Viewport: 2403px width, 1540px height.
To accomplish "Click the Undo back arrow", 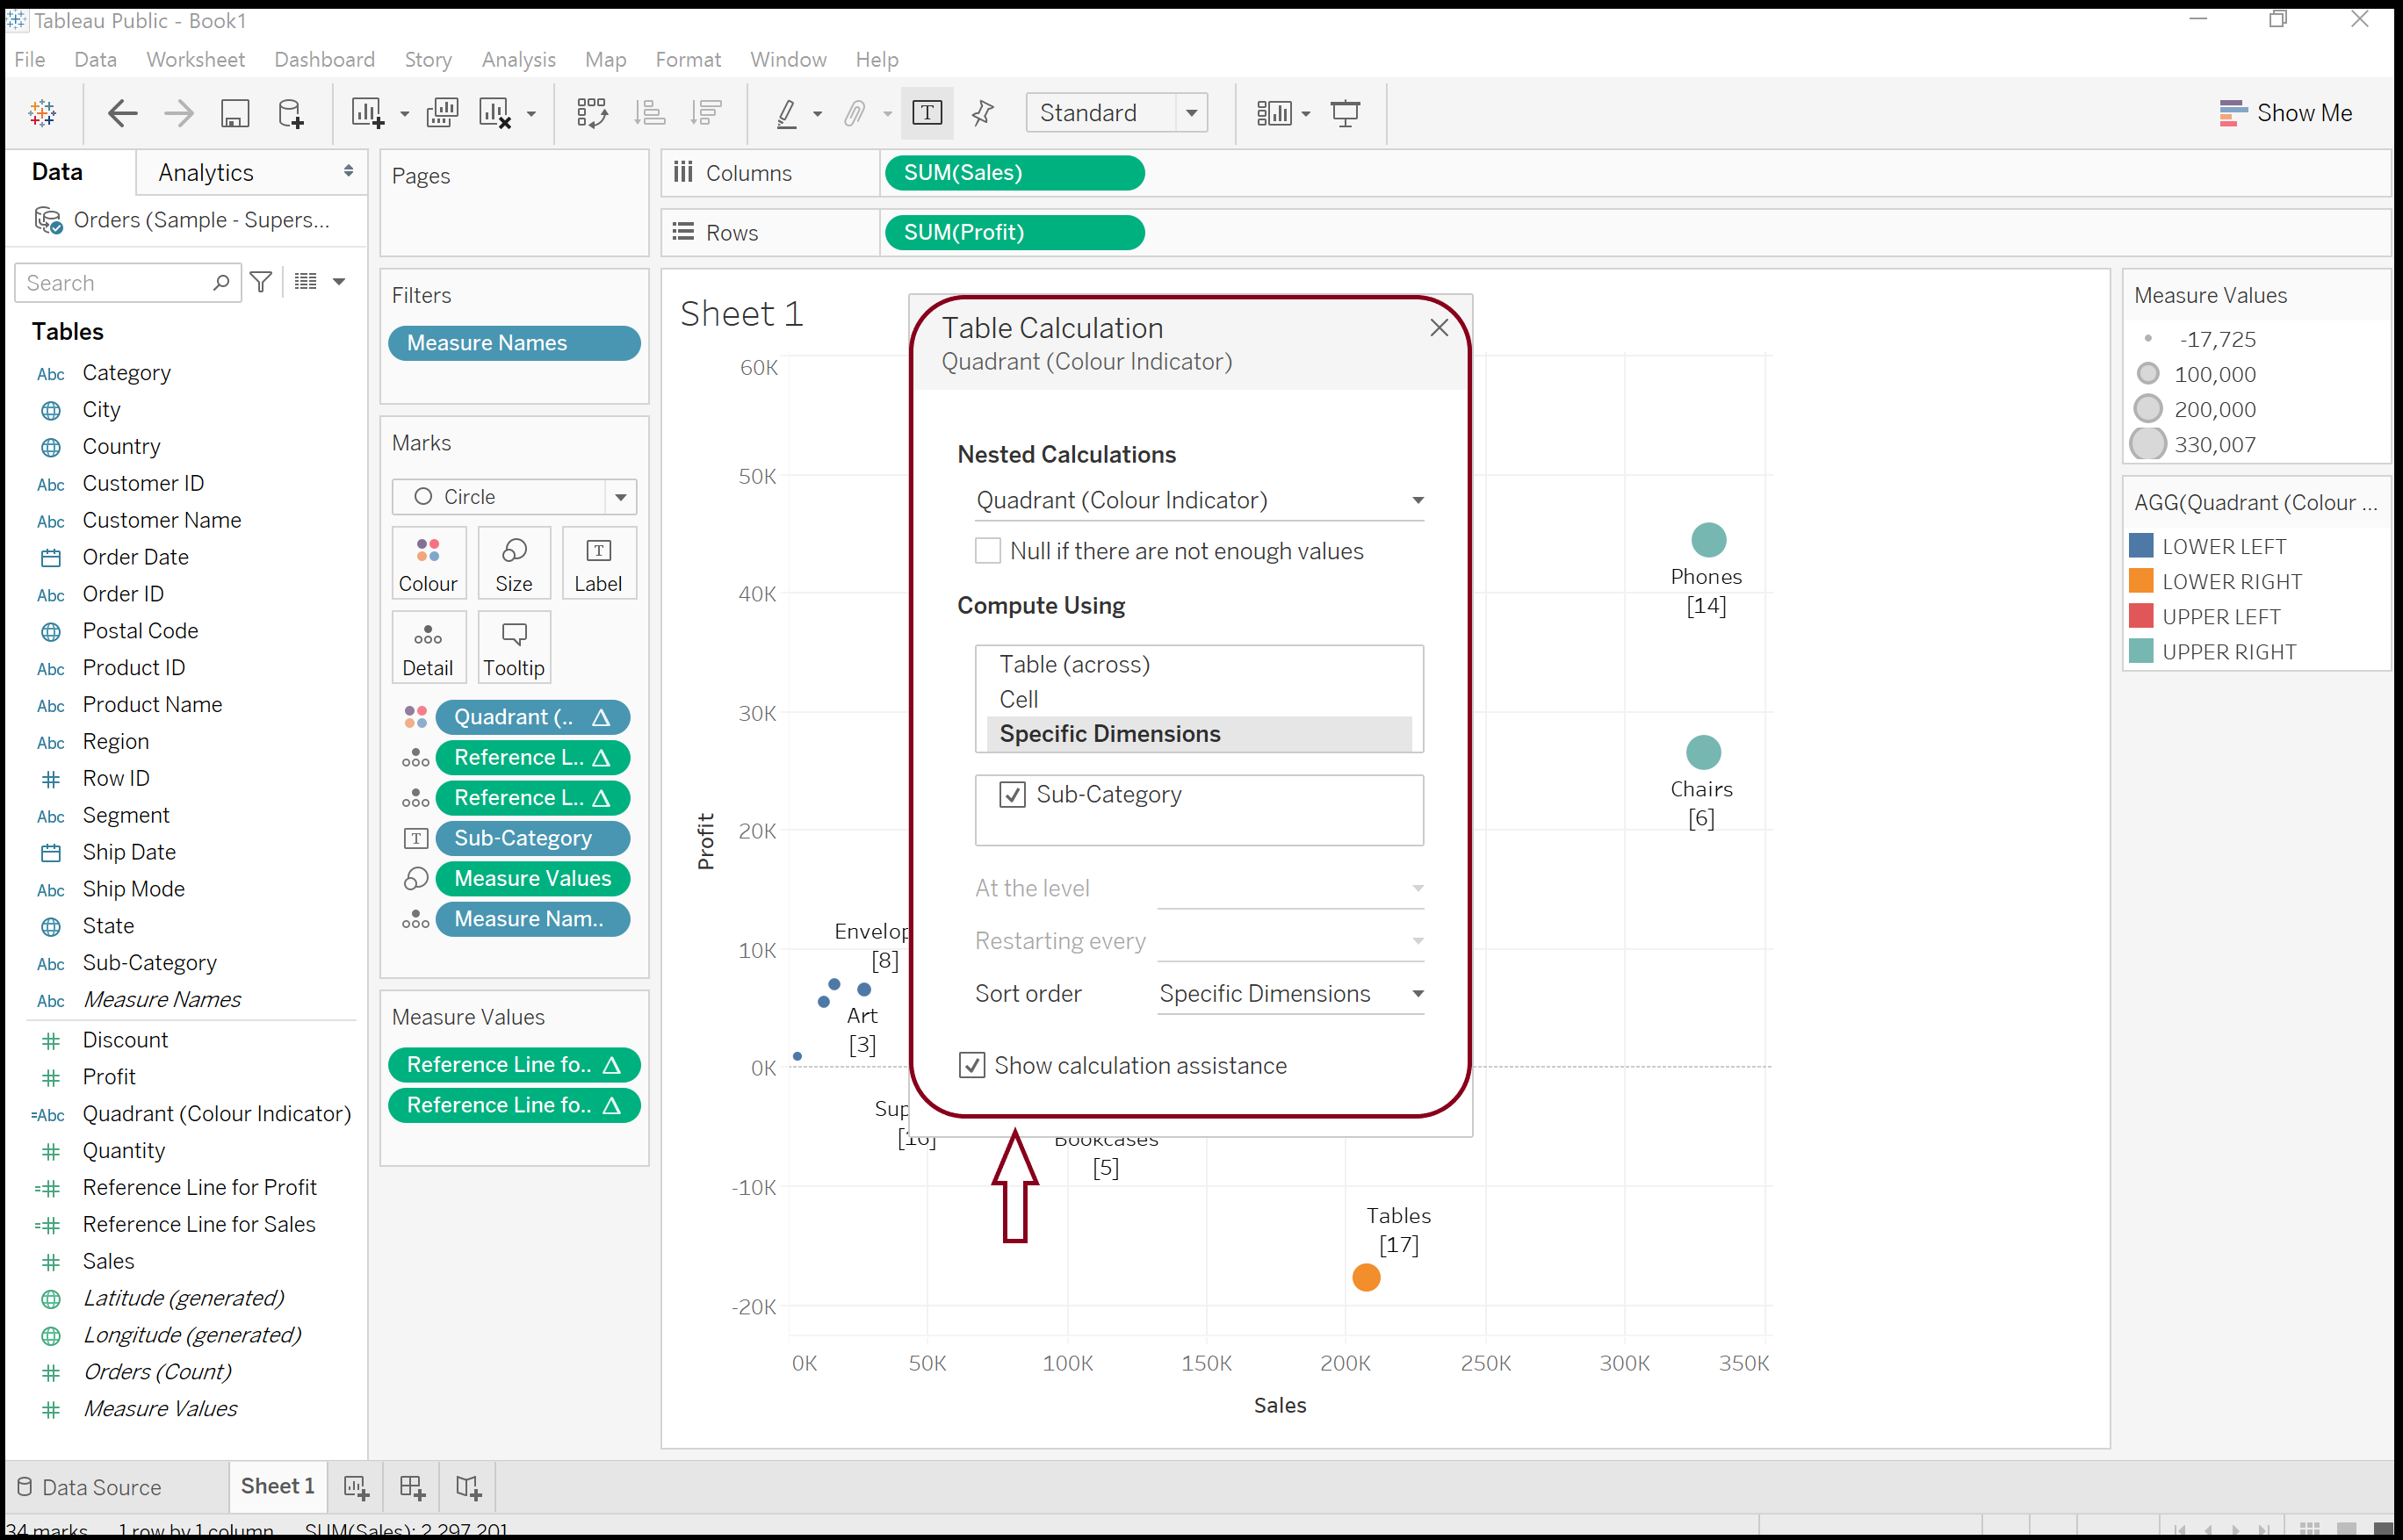I will 122,113.
